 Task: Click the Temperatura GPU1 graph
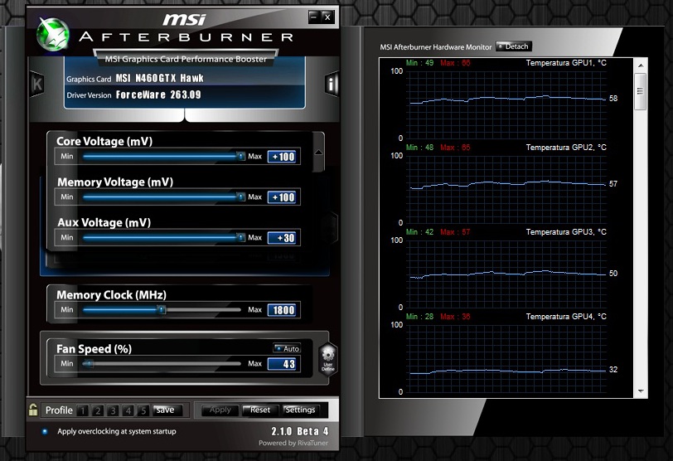[506, 104]
